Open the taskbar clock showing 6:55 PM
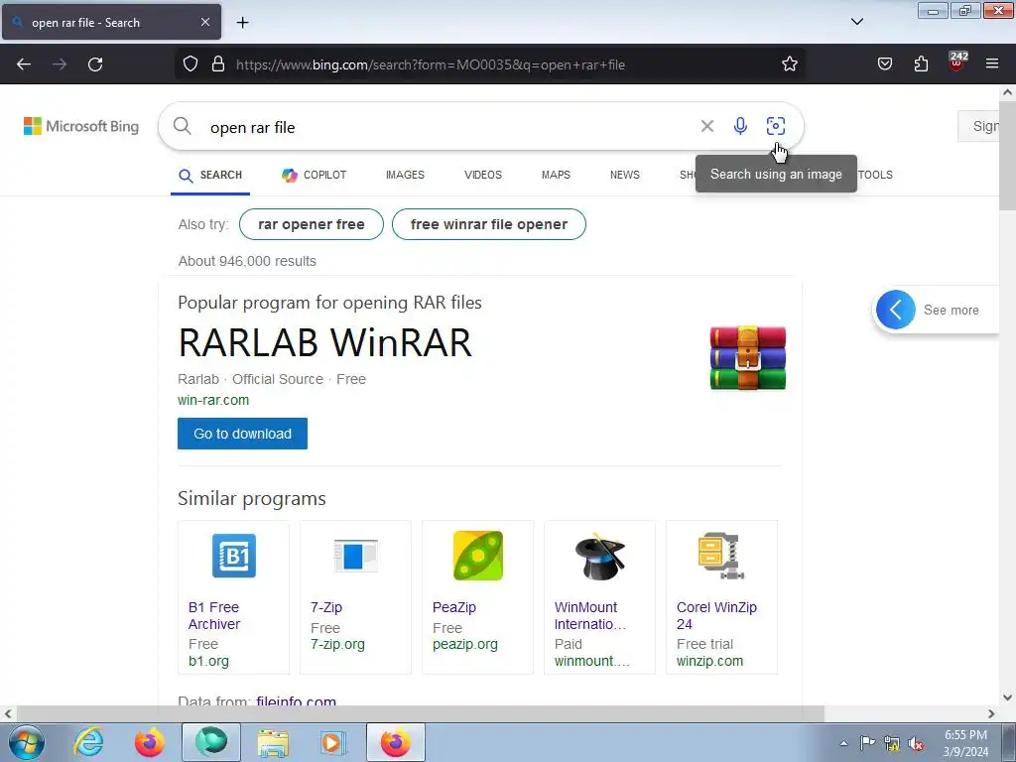This screenshot has height=762, width=1016. (x=965, y=743)
